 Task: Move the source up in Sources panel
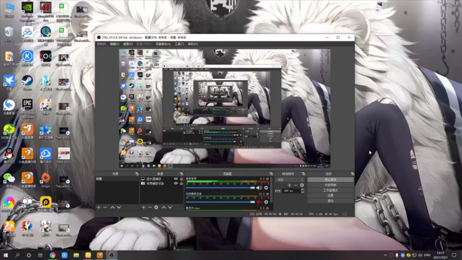click(x=164, y=207)
